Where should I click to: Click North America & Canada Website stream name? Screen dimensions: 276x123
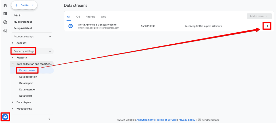click(x=97, y=25)
